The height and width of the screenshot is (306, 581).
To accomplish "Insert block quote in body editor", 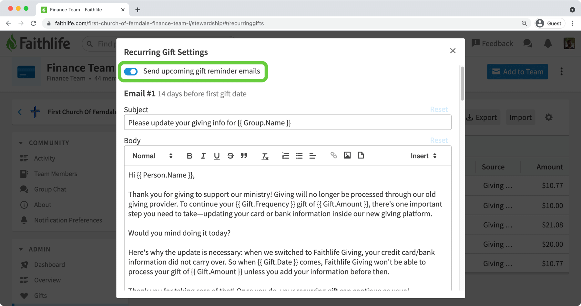I will click(244, 156).
